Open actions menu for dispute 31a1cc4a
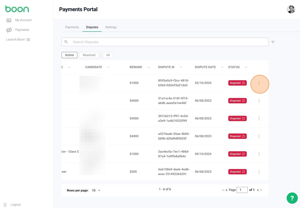The image size is (300, 208). (x=259, y=101)
